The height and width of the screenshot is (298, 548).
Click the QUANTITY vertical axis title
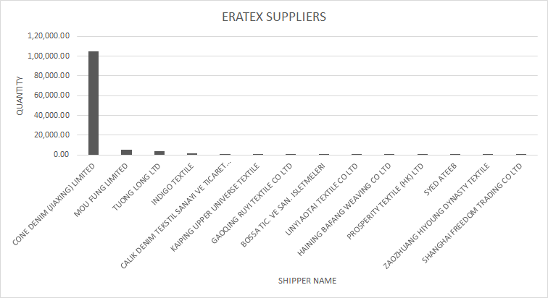[20, 96]
